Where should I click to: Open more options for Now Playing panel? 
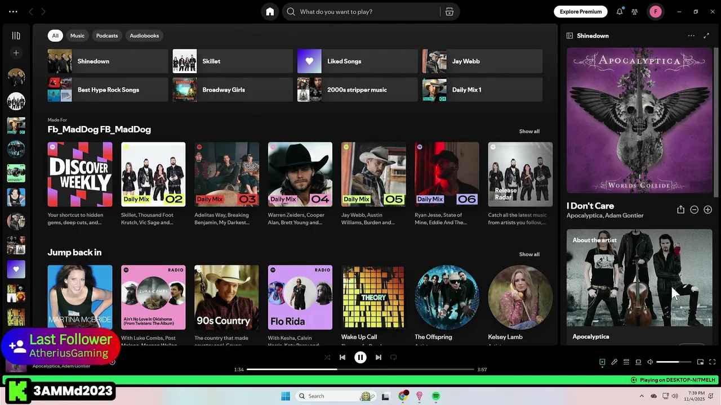click(691, 35)
